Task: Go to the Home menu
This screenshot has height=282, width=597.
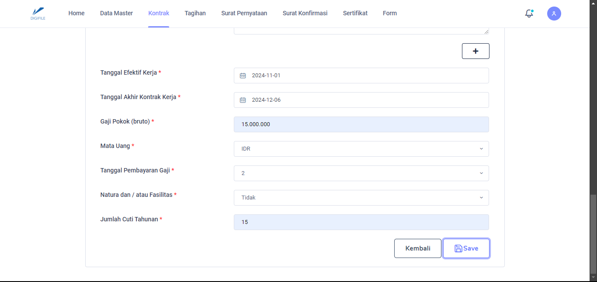Action: pos(76,13)
